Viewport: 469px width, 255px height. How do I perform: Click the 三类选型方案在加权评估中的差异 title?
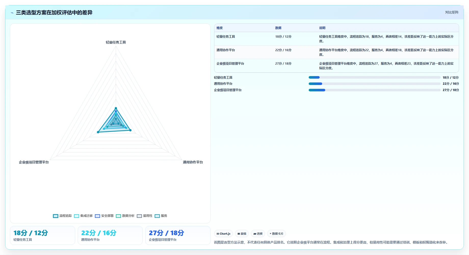[x=54, y=13]
